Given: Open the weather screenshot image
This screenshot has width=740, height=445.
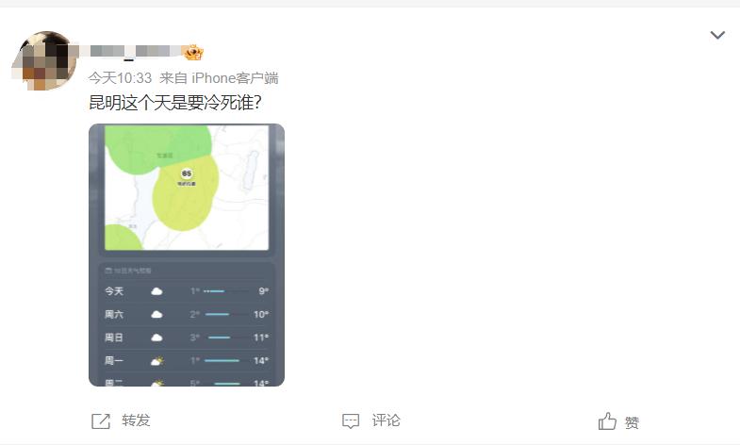Looking at the screenshot, I should click(x=187, y=255).
